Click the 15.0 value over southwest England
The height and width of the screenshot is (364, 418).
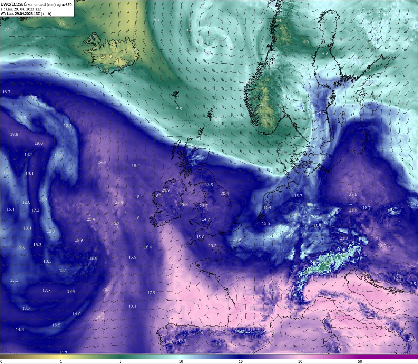(200, 237)
